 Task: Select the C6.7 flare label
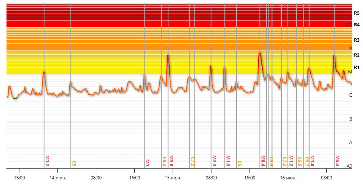pyautogui.click(x=307, y=161)
